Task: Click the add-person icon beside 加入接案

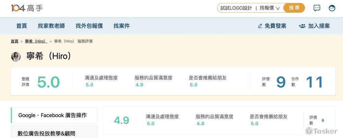Action: (x=302, y=26)
